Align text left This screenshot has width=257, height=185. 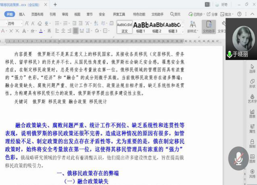click(x=57, y=31)
